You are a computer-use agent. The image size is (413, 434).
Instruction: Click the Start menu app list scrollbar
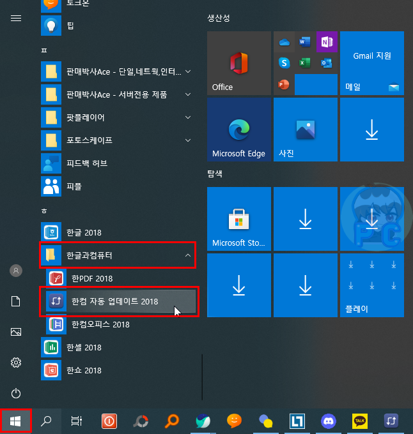pos(202,377)
